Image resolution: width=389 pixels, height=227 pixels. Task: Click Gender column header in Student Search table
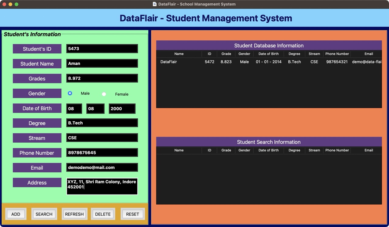[x=244, y=150]
